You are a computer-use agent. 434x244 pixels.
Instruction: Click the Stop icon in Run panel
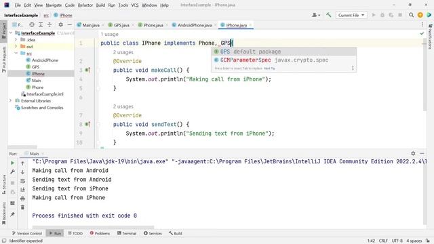(12, 183)
